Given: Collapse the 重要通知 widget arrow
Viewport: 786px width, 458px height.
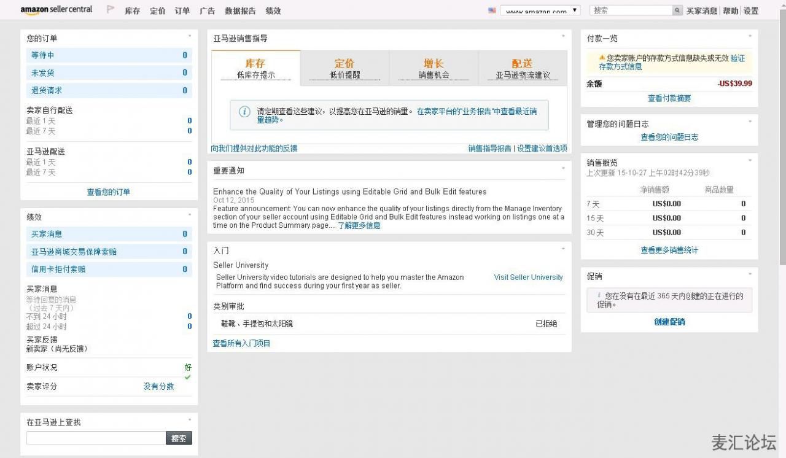Looking at the screenshot, I should [x=563, y=168].
